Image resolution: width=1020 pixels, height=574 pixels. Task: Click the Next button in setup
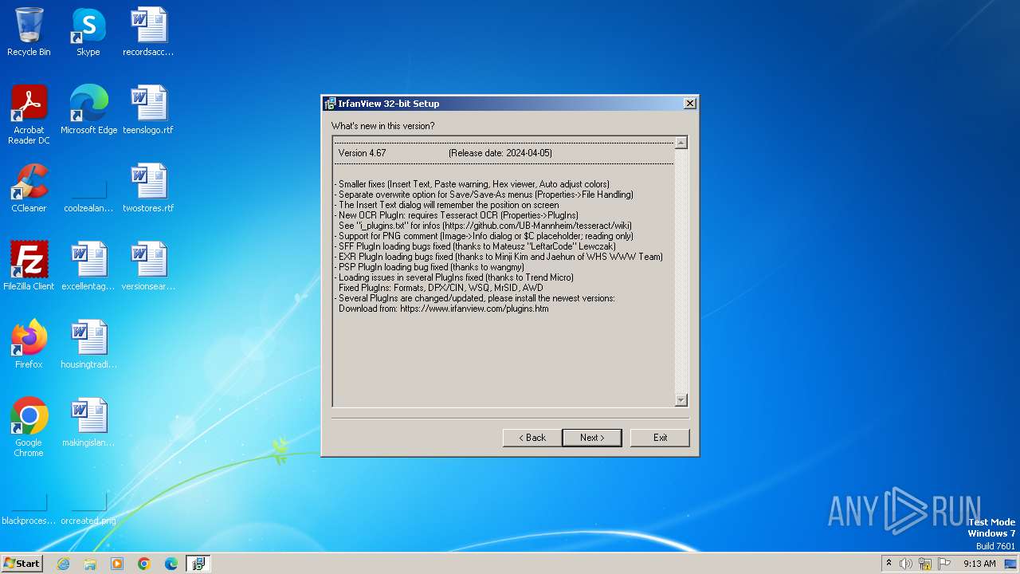(x=592, y=438)
